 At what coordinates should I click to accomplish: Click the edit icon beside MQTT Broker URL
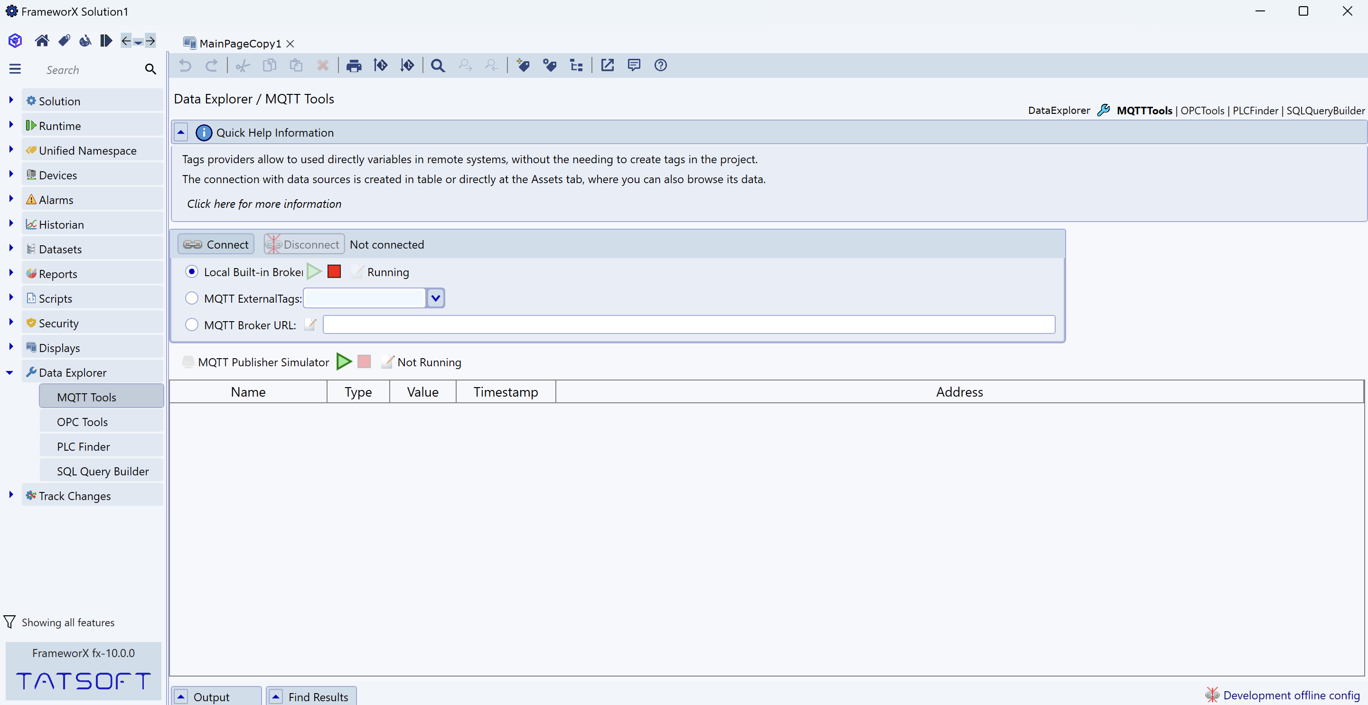(310, 325)
